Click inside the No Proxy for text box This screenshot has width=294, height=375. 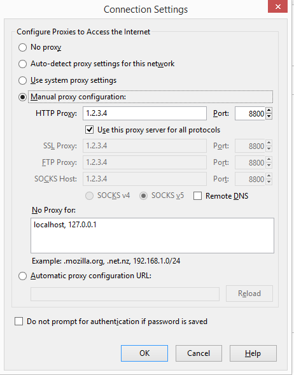point(152,236)
